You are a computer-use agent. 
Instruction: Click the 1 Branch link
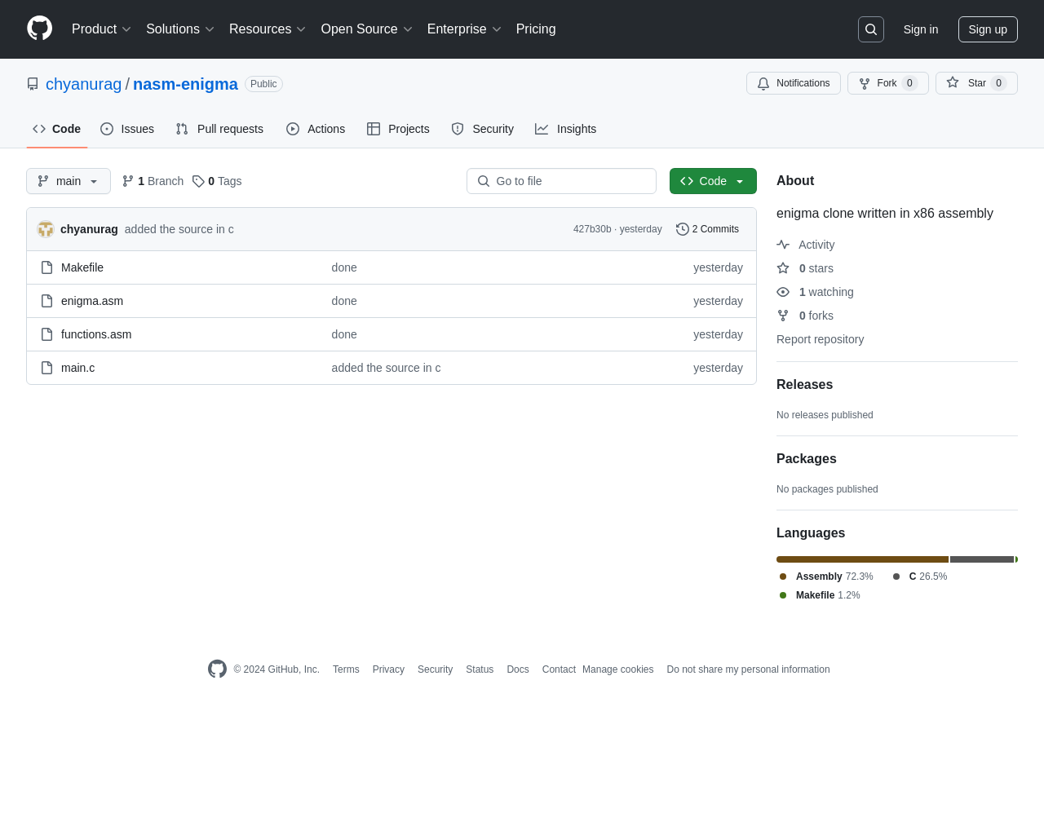(x=153, y=181)
